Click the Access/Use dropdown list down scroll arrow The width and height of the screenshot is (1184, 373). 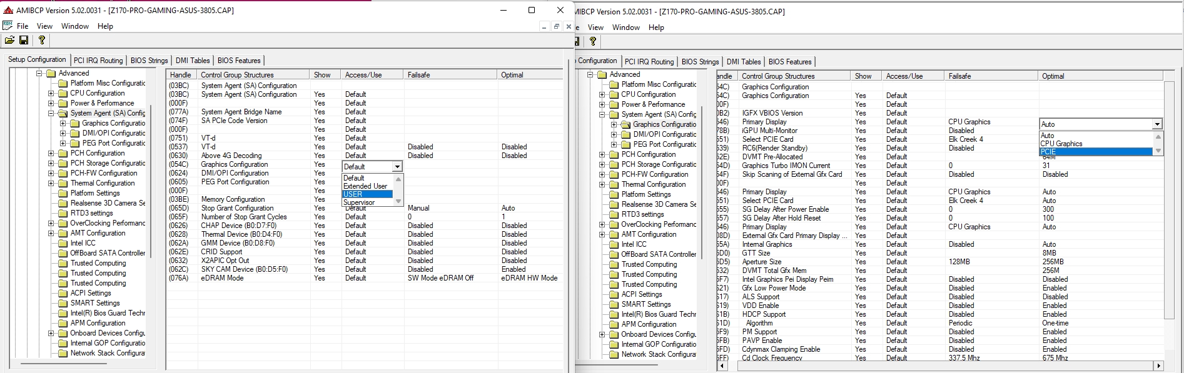(x=398, y=201)
